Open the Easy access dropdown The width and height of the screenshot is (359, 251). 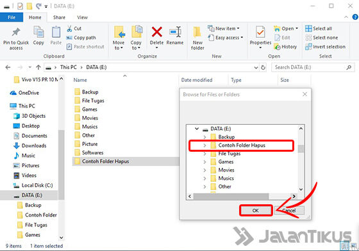point(226,38)
